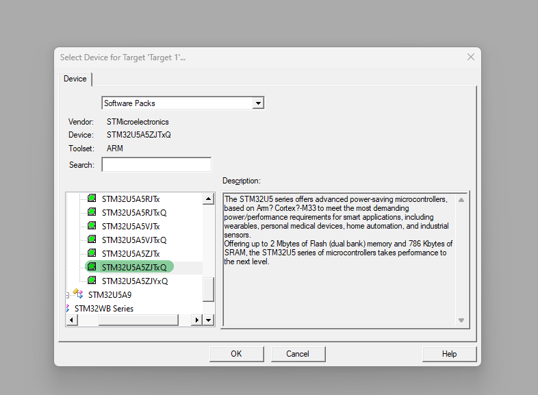Click chip icon beside STM32U5A5RJTxQ
Image resolution: width=538 pixels, height=395 pixels.
coord(92,212)
